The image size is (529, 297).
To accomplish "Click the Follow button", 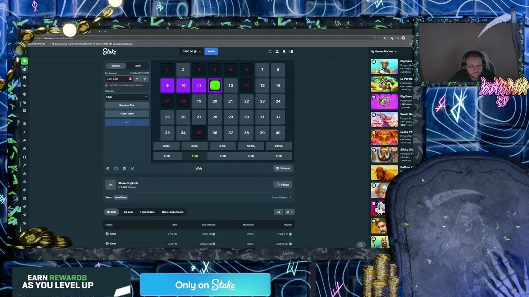I will click(283, 185).
